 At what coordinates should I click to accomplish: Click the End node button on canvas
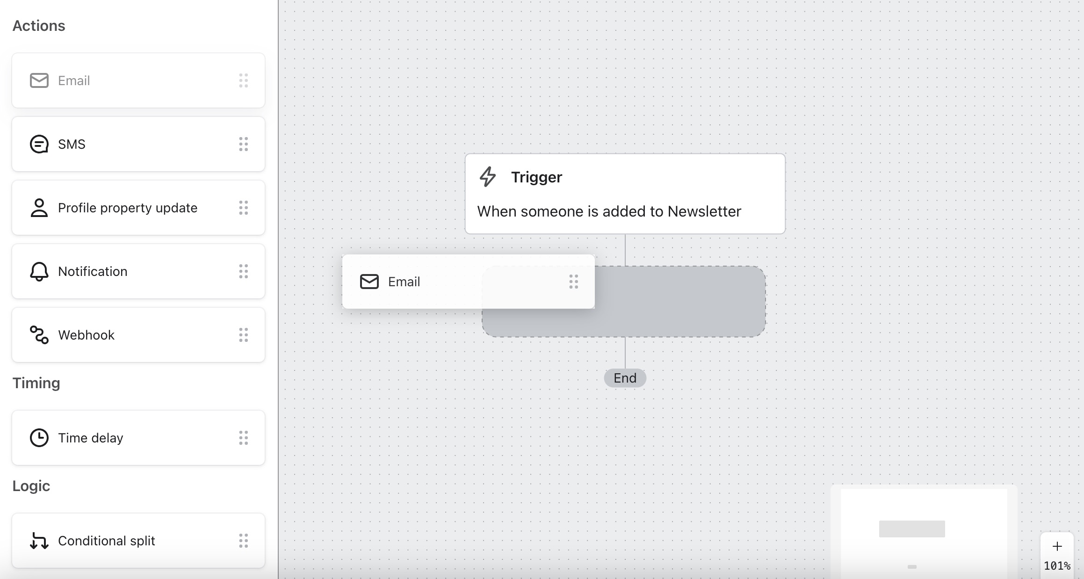(624, 377)
